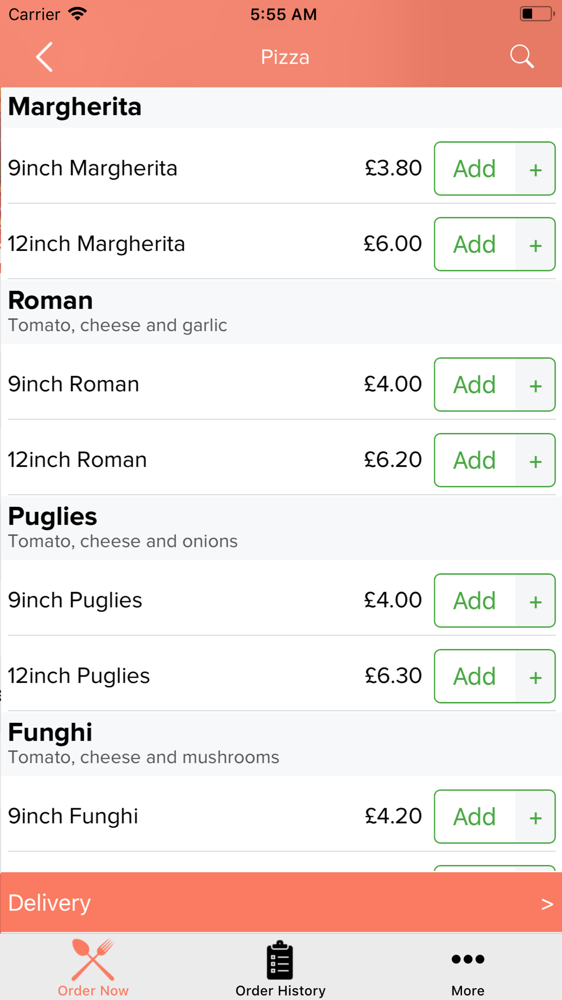Tap plus icon for 12inch Puglies
Viewport: 562px width, 1000px height.
click(x=535, y=676)
